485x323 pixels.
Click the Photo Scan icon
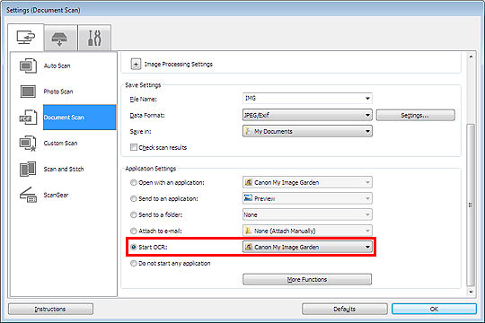coord(28,92)
